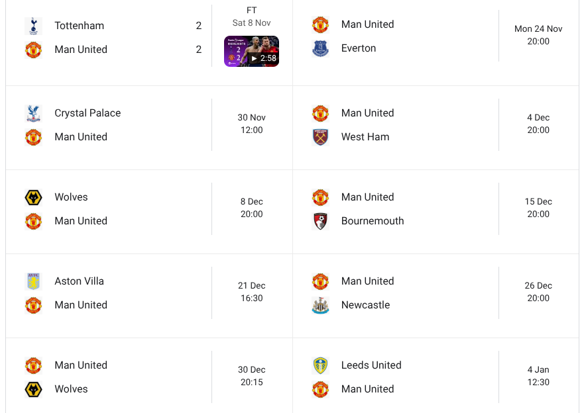Open the Man United vs Wolves match details
The width and height of the screenshot is (584, 413).
119,377
